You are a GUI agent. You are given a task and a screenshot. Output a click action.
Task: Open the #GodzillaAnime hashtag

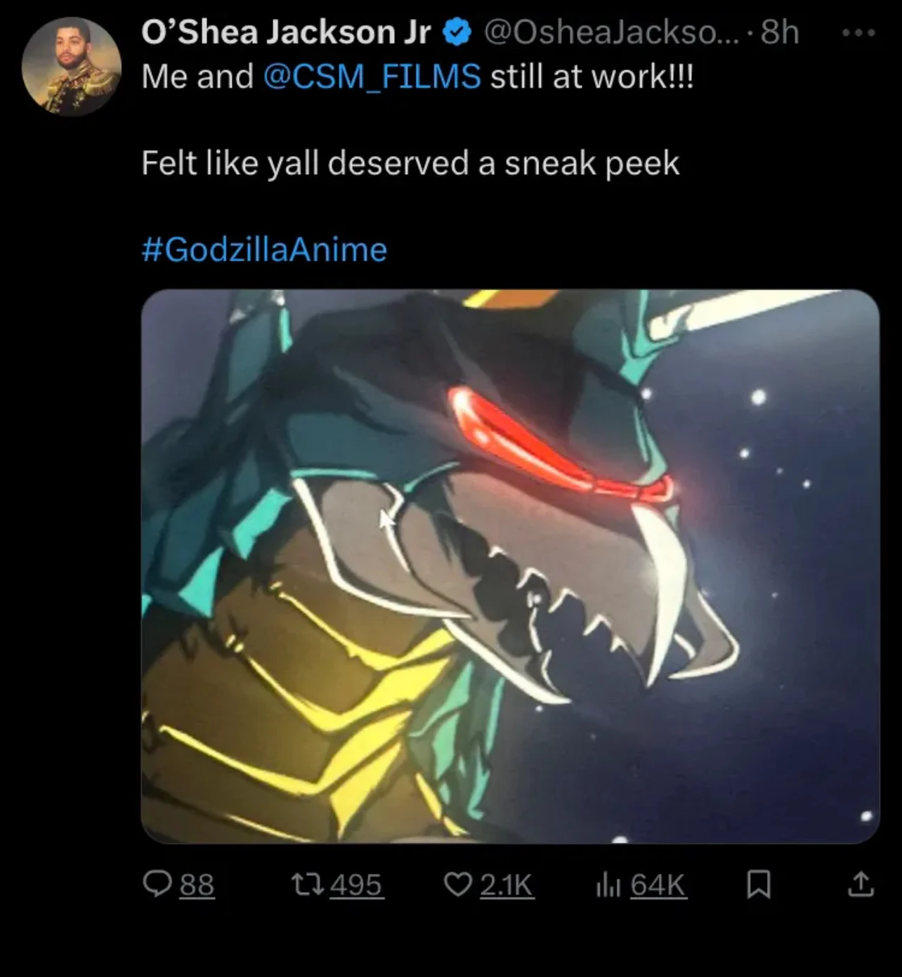point(263,249)
